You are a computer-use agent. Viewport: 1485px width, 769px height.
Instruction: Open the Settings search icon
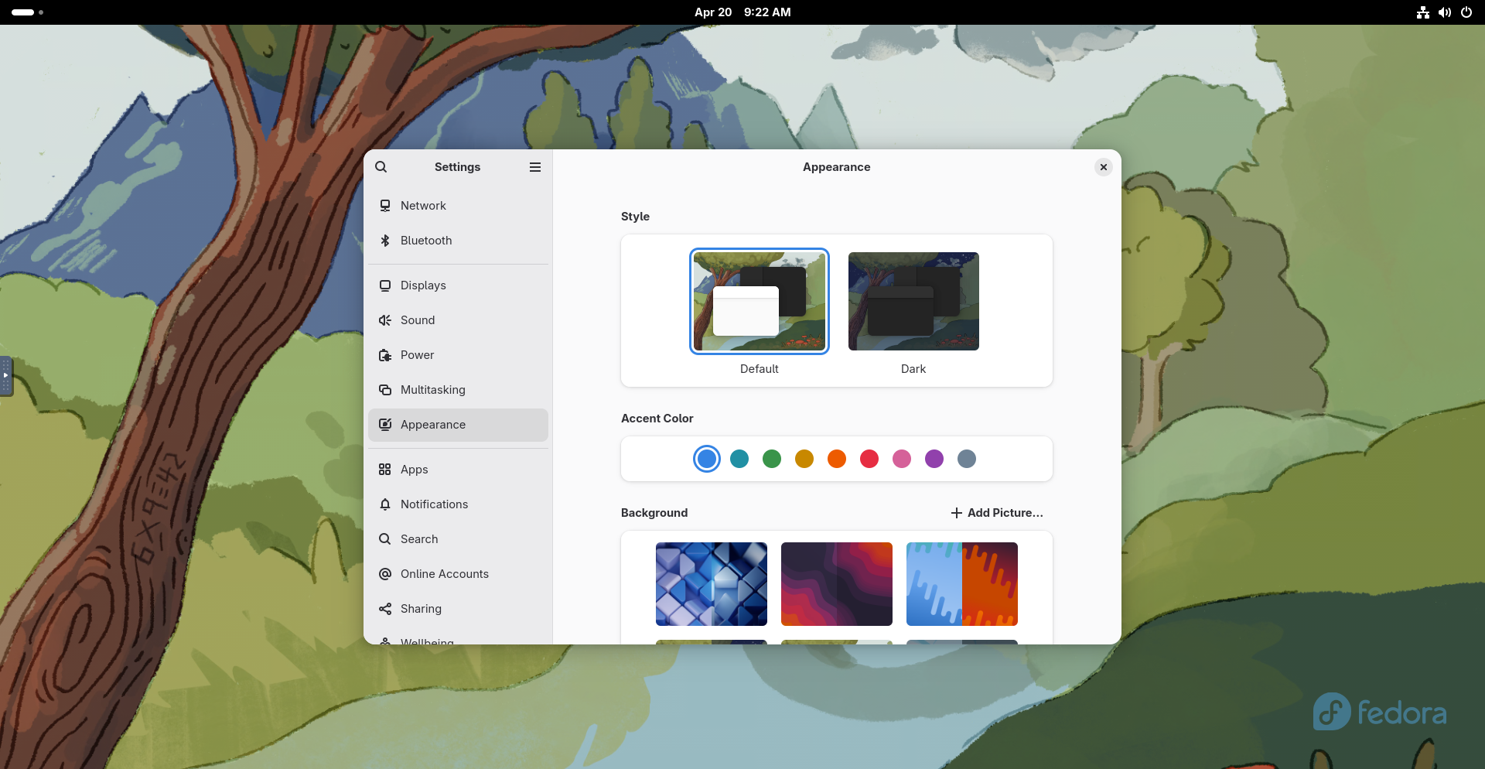381,167
